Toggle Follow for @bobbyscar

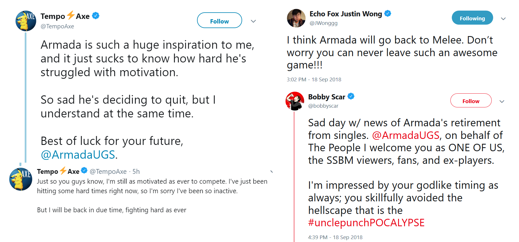click(x=470, y=101)
